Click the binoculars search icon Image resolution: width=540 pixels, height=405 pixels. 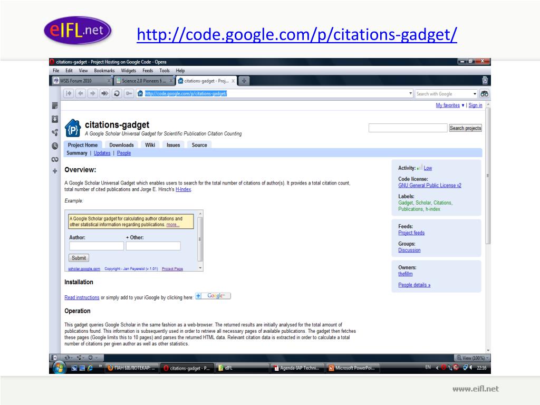pyautogui.click(x=485, y=94)
